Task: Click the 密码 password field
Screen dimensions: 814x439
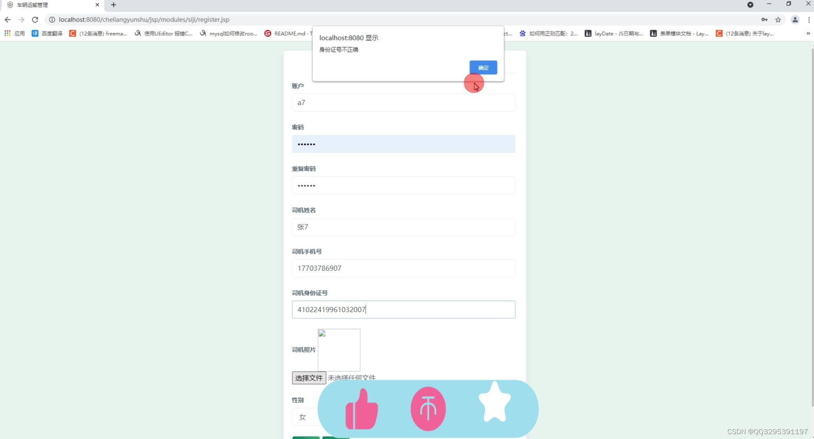Action: click(x=403, y=144)
